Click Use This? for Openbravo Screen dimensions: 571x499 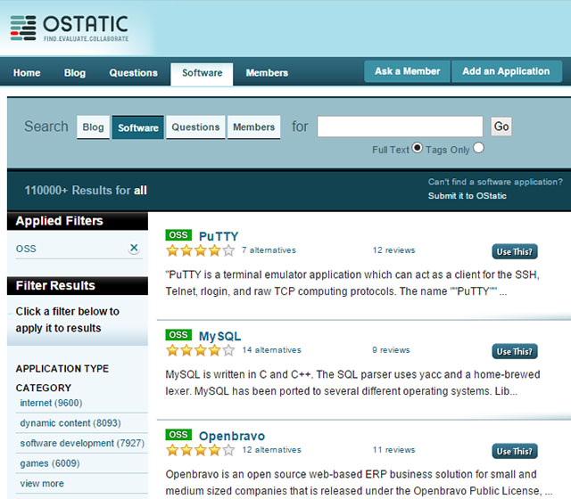515,451
